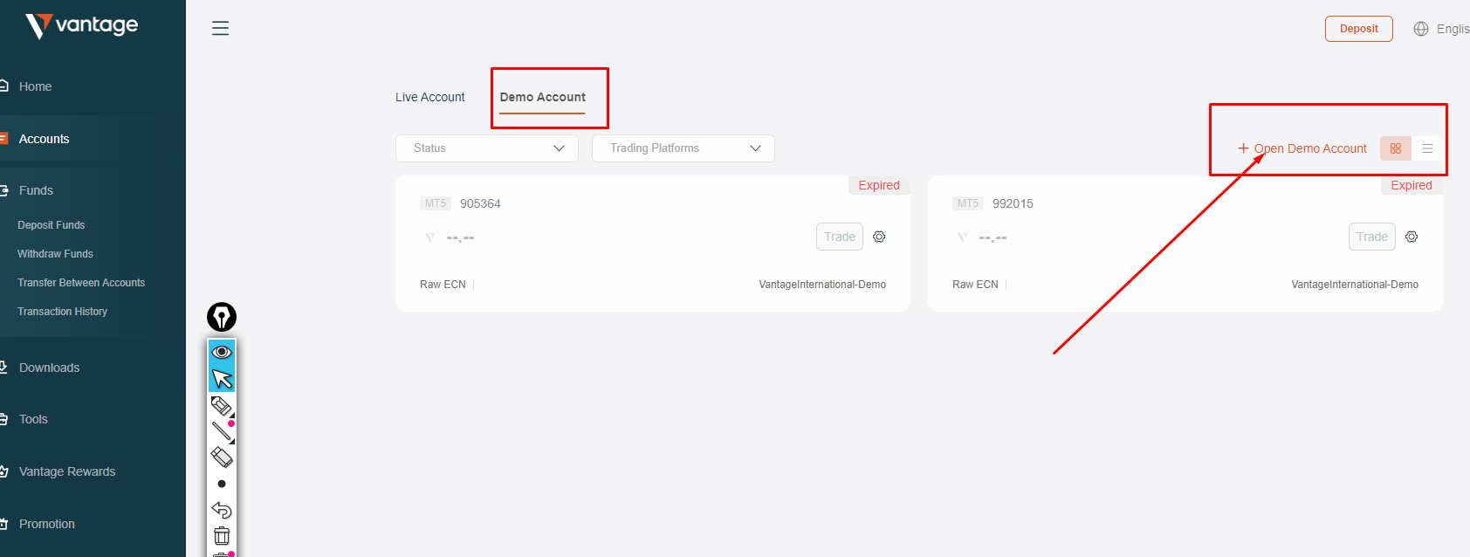Viewport: 1470px width, 557px height.
Task: Click the Deposit button
Action: [1358, 29]
